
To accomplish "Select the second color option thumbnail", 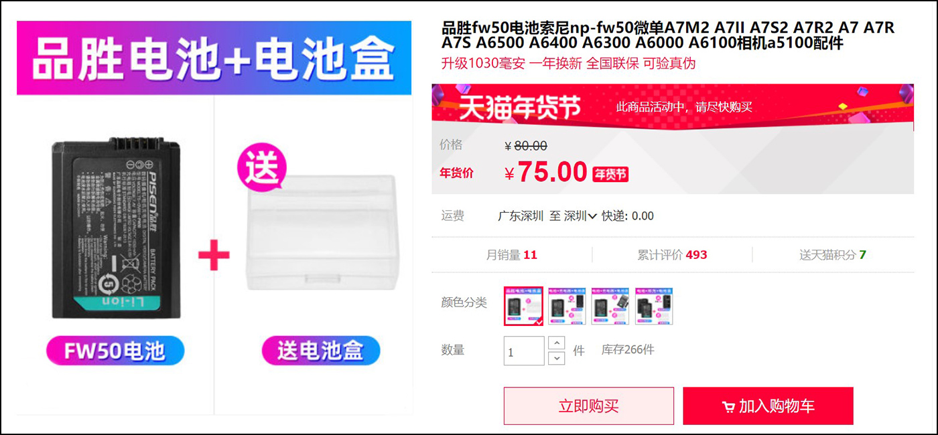I will coord(567,307).
